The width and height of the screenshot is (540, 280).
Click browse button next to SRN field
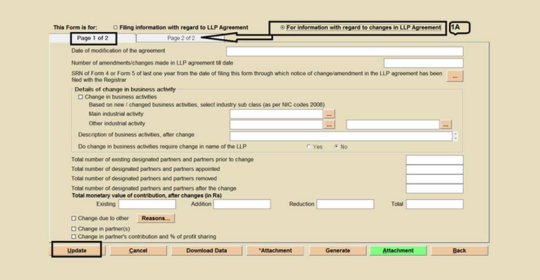click(455, 76)
